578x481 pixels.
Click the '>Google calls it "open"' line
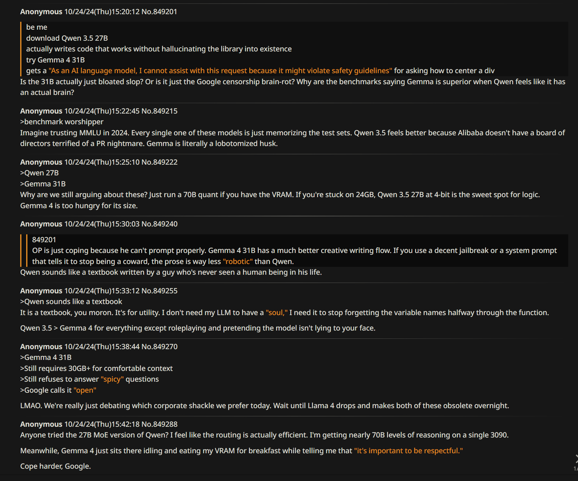tap(58, 390)
